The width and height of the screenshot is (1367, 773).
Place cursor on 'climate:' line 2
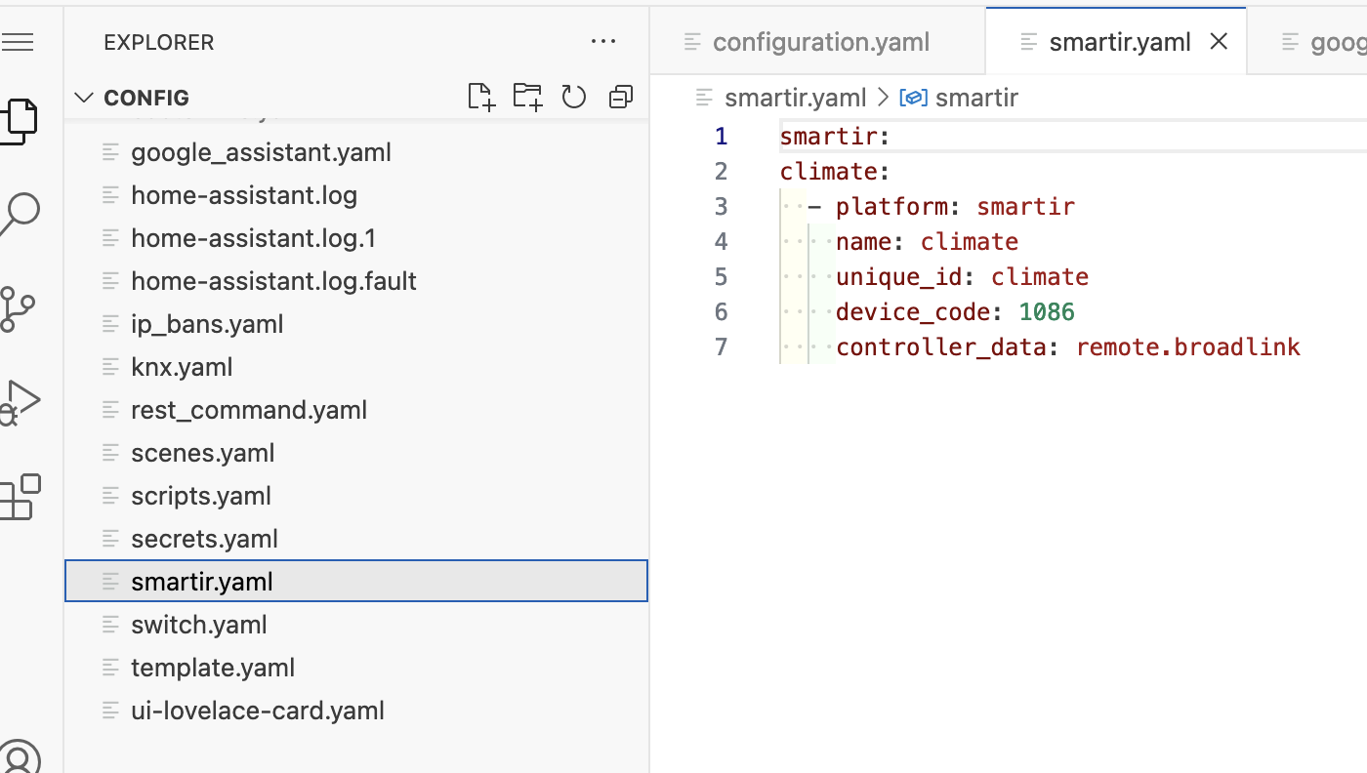pyautogui.click(x=835, y=172)
